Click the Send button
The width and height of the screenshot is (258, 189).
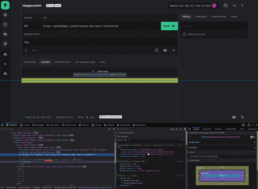(169, 26)
